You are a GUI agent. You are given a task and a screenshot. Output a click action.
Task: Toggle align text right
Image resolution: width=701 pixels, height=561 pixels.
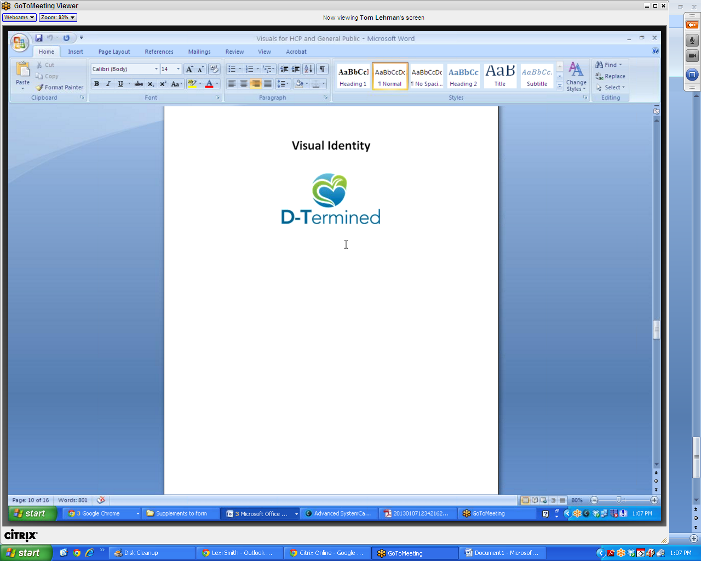click(256, 84)
